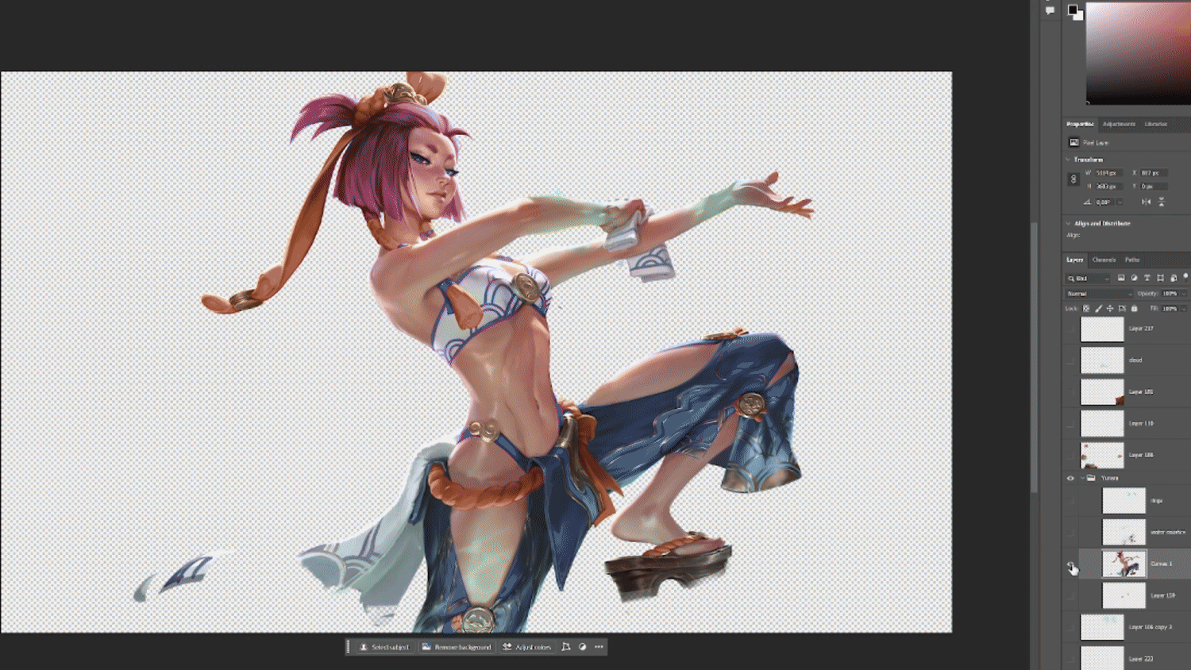Screen dimensions: 1191x670
Task: Open the Normal blend mode dropdown
Action: coord(1100,294)
